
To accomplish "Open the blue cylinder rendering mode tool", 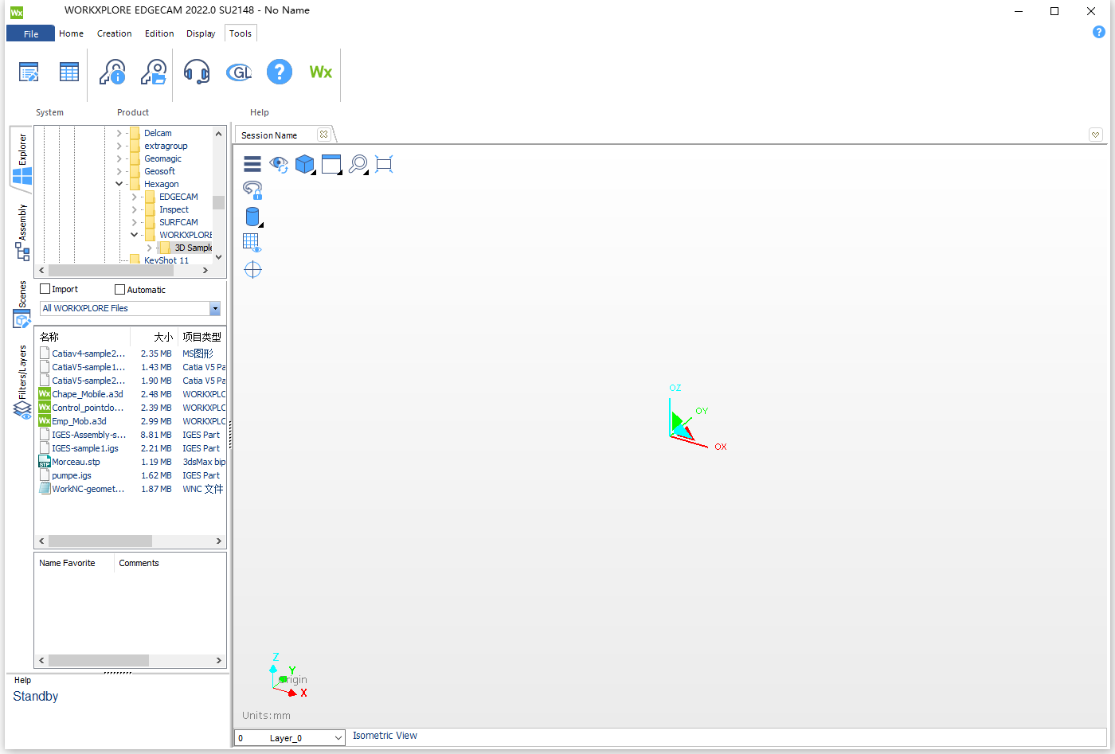I will tap(252, 217).
